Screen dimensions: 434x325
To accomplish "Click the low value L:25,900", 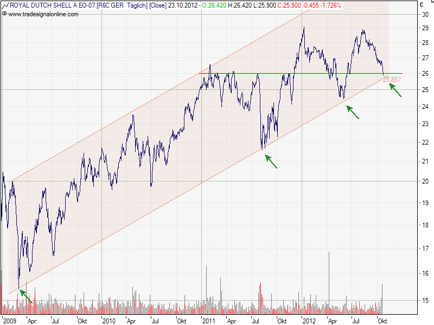I will pos(265,5).
